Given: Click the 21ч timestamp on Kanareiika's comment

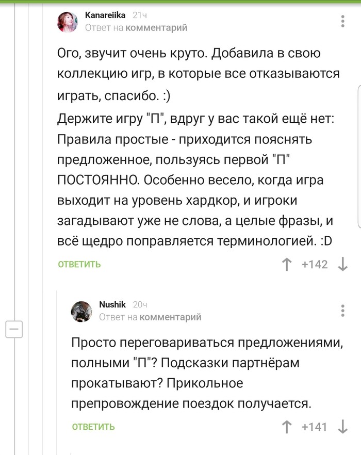Looking at the screenshot, I should (140, 15).
